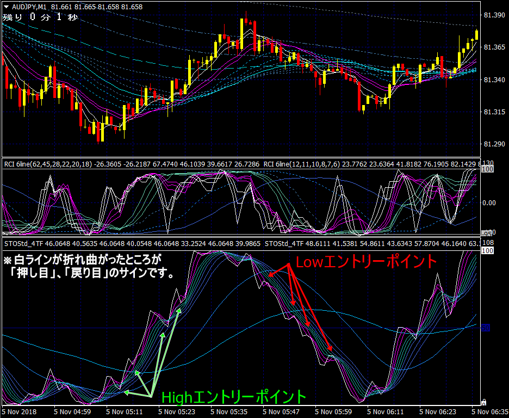Screen dimensions: 509x418
Task: Click the blue 50 level marker
Action: (485, 328)
